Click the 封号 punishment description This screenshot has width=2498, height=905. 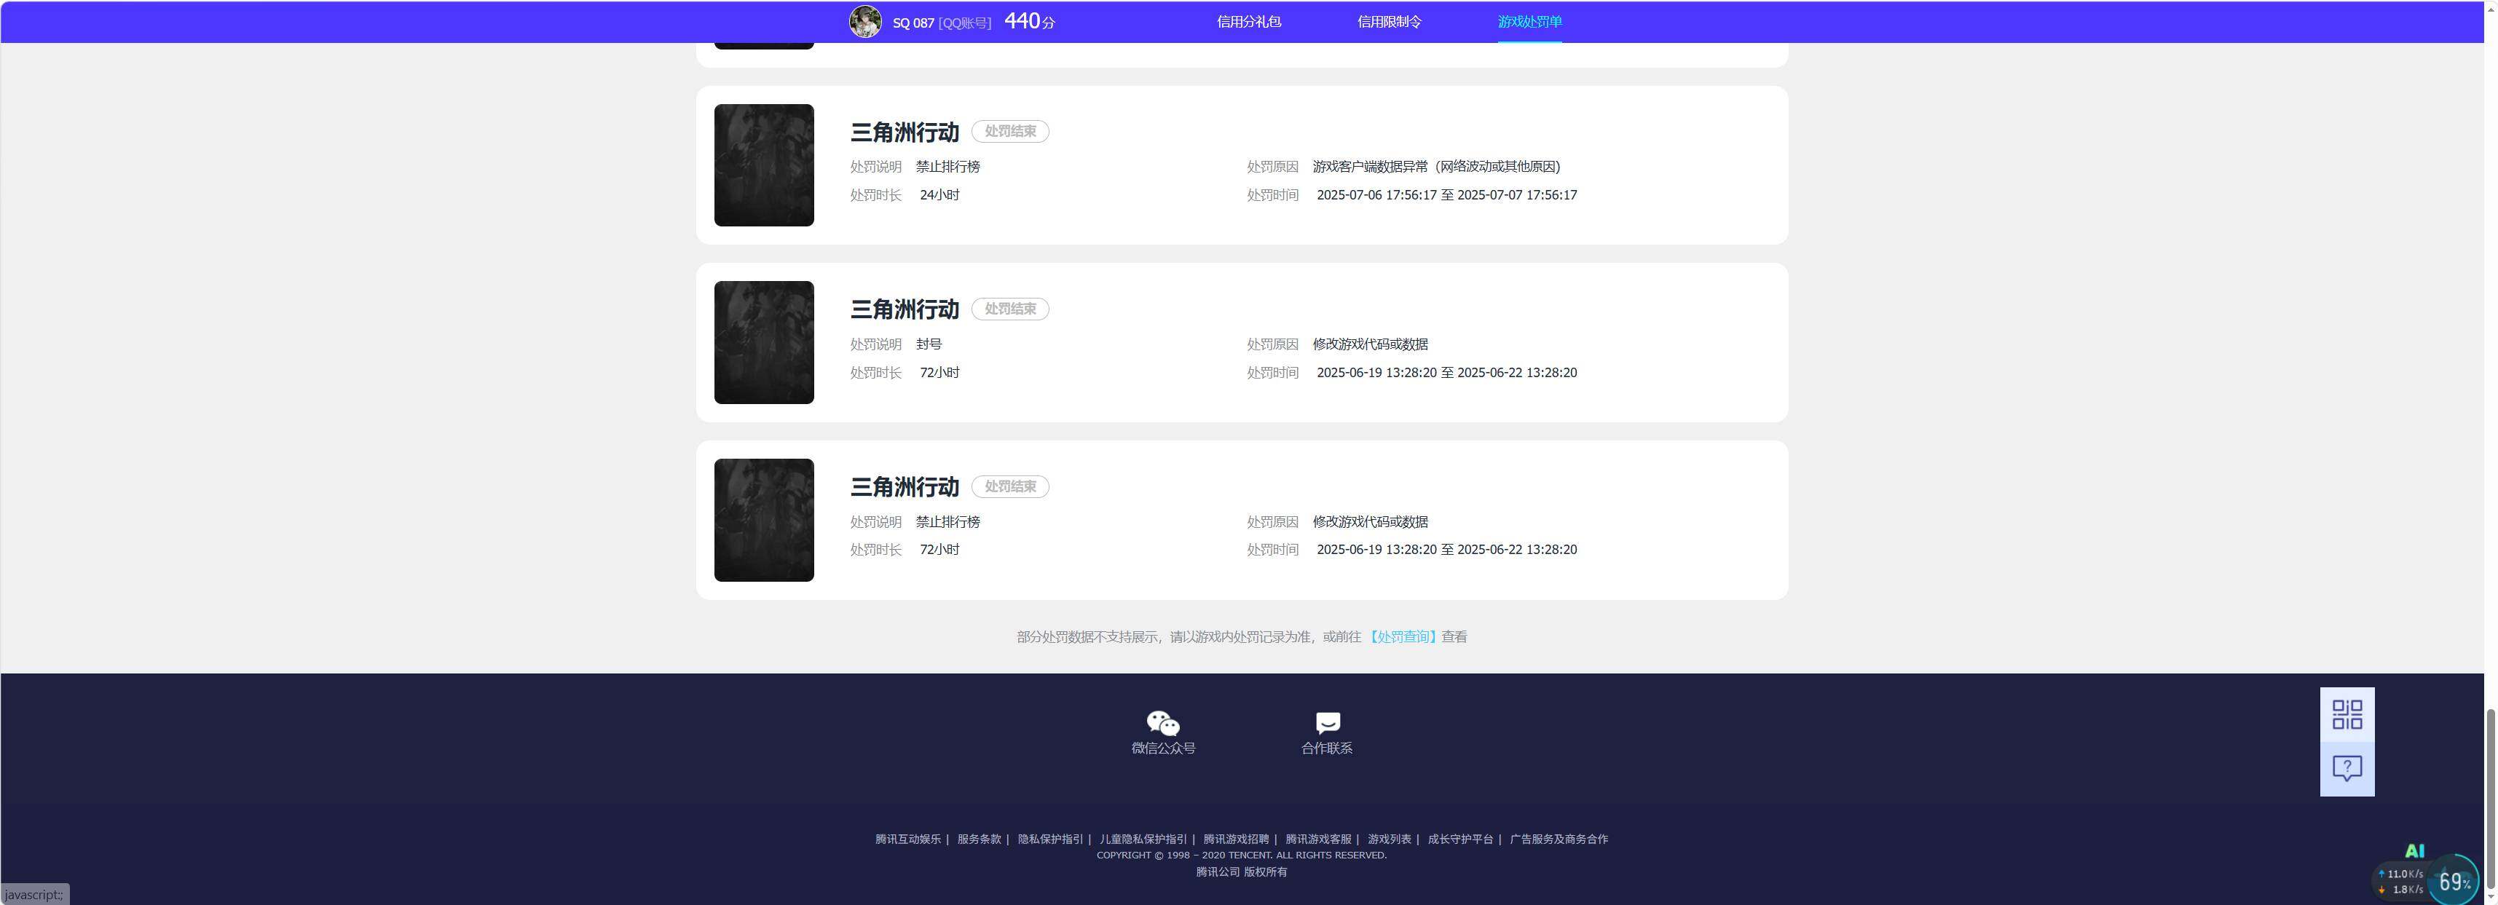pyautogui.click(x=928, y=344)
